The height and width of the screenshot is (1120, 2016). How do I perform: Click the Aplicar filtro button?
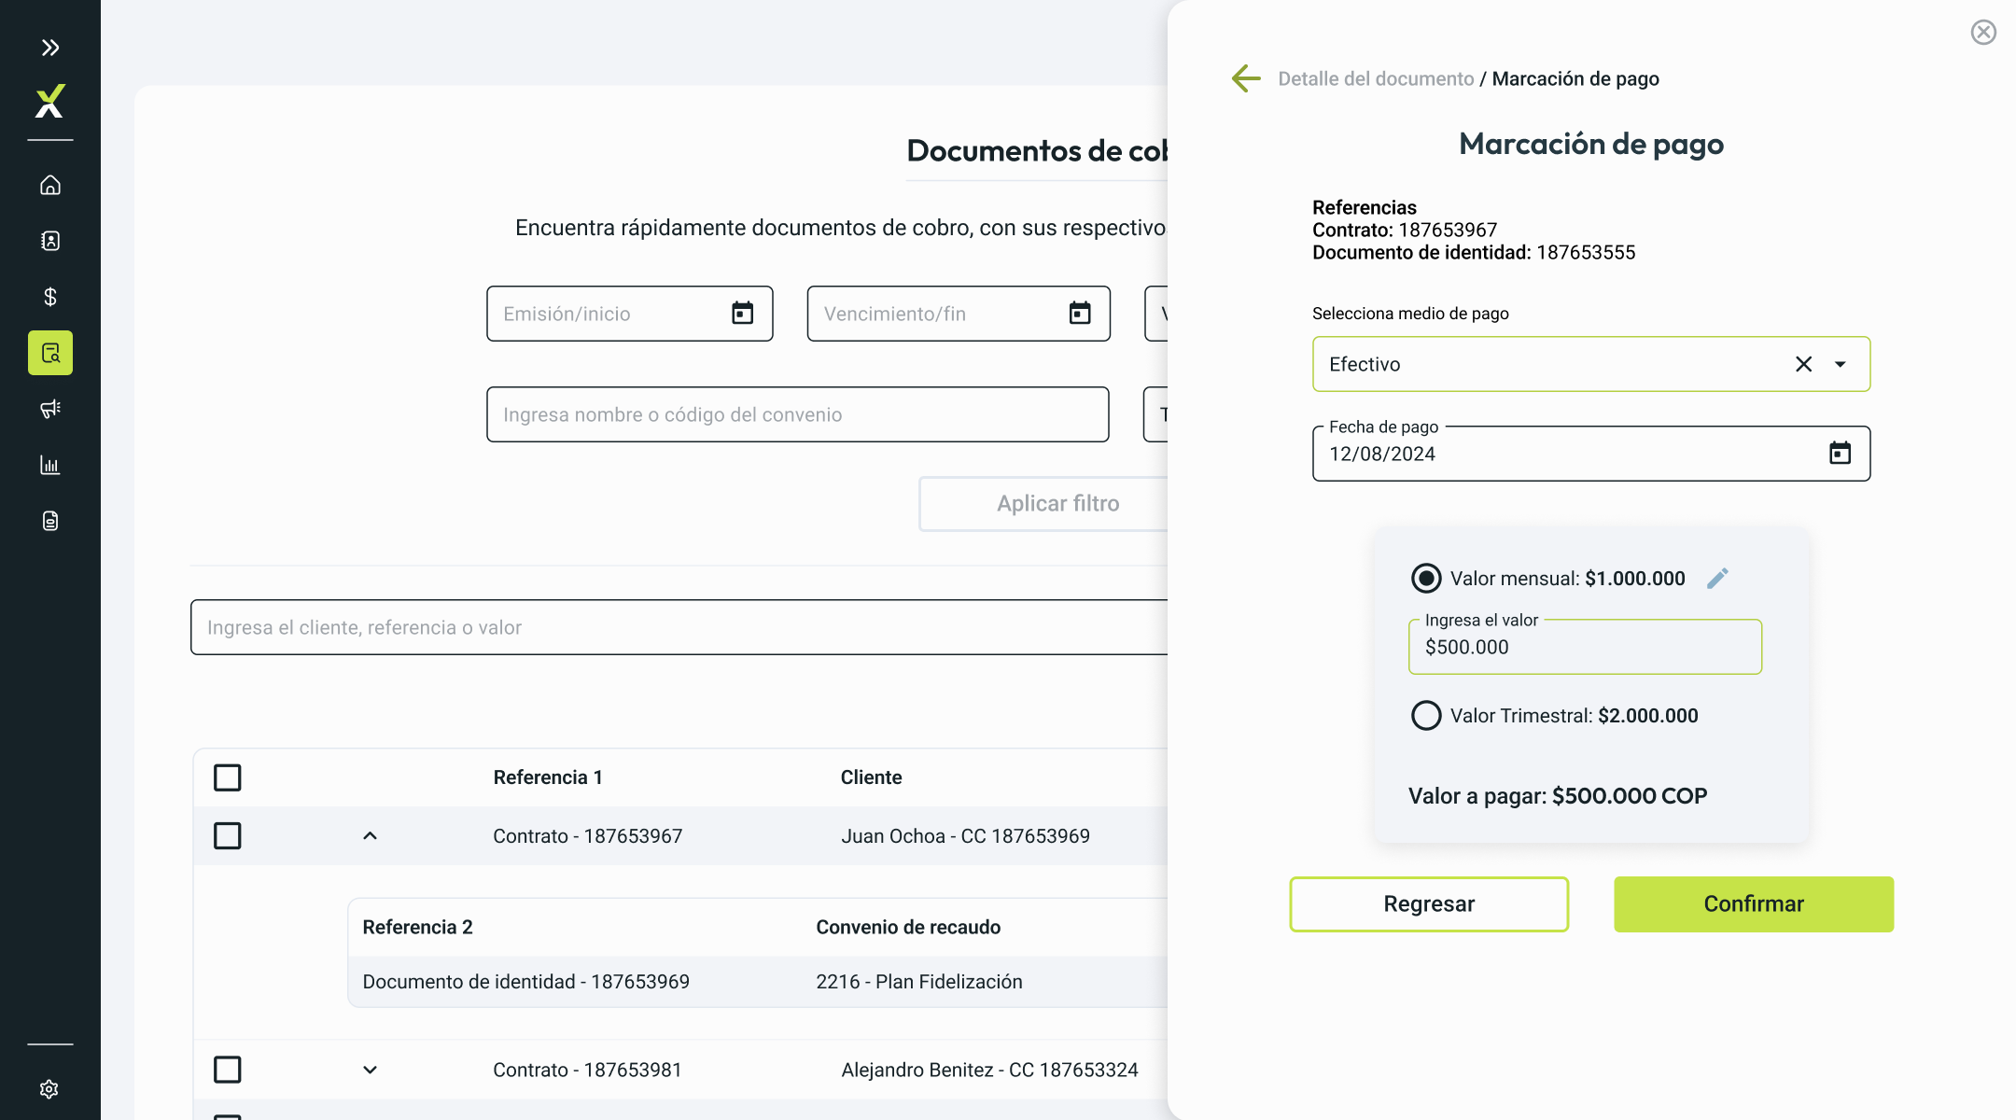click(x=1043, y=504)
